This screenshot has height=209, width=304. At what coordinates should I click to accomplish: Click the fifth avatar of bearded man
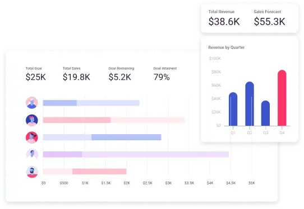(x=32, y=172)
